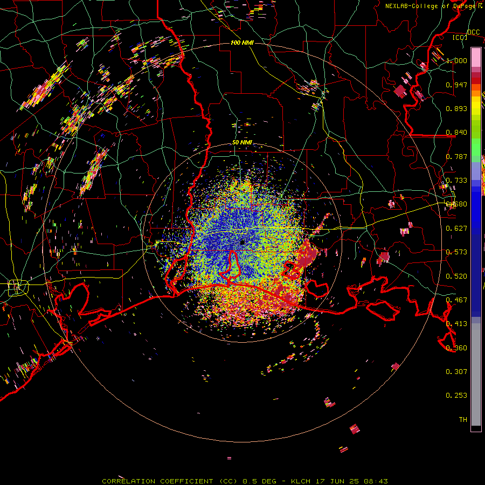Pick the yellow band of the color scale
Viewport: 485px width, 485px height.
476,106
